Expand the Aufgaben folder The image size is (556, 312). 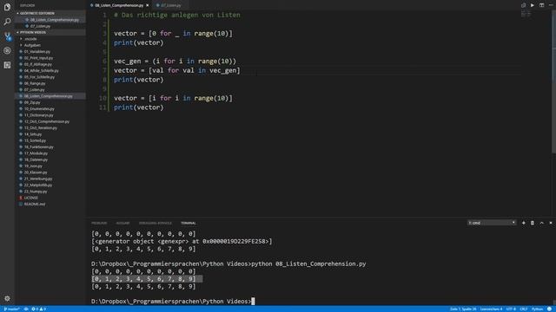pyautogui.click(x=50, y=45)
